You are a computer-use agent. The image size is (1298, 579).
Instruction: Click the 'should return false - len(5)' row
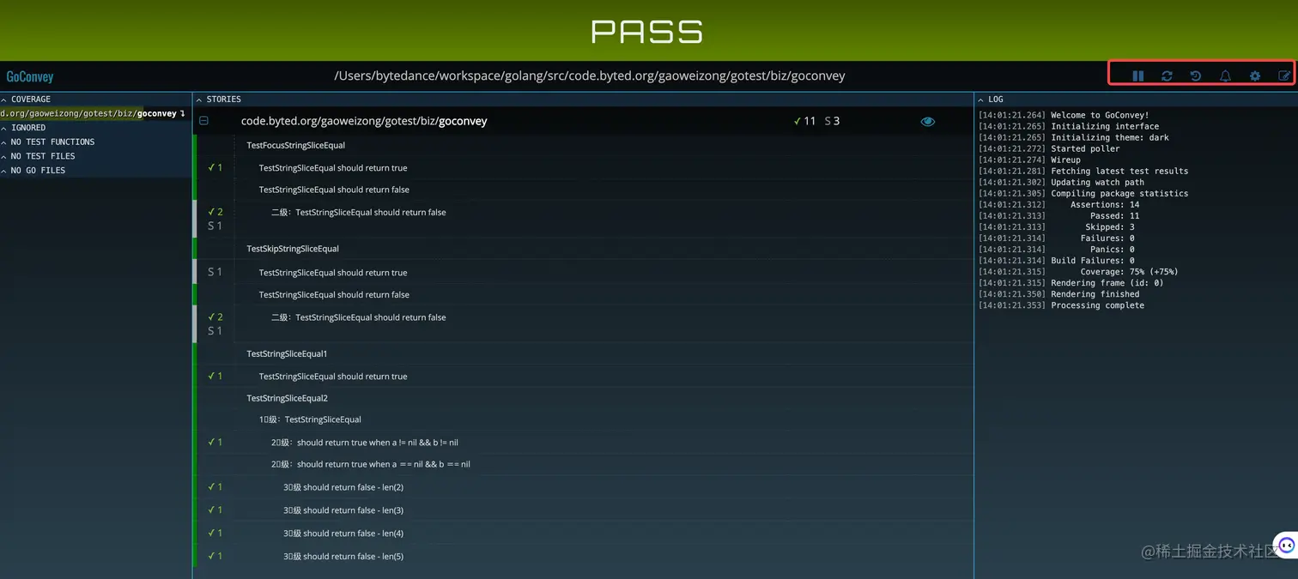343,556
